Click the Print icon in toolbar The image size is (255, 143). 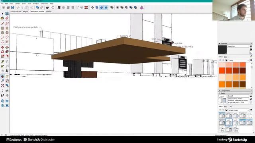click(x=47, y=8)
